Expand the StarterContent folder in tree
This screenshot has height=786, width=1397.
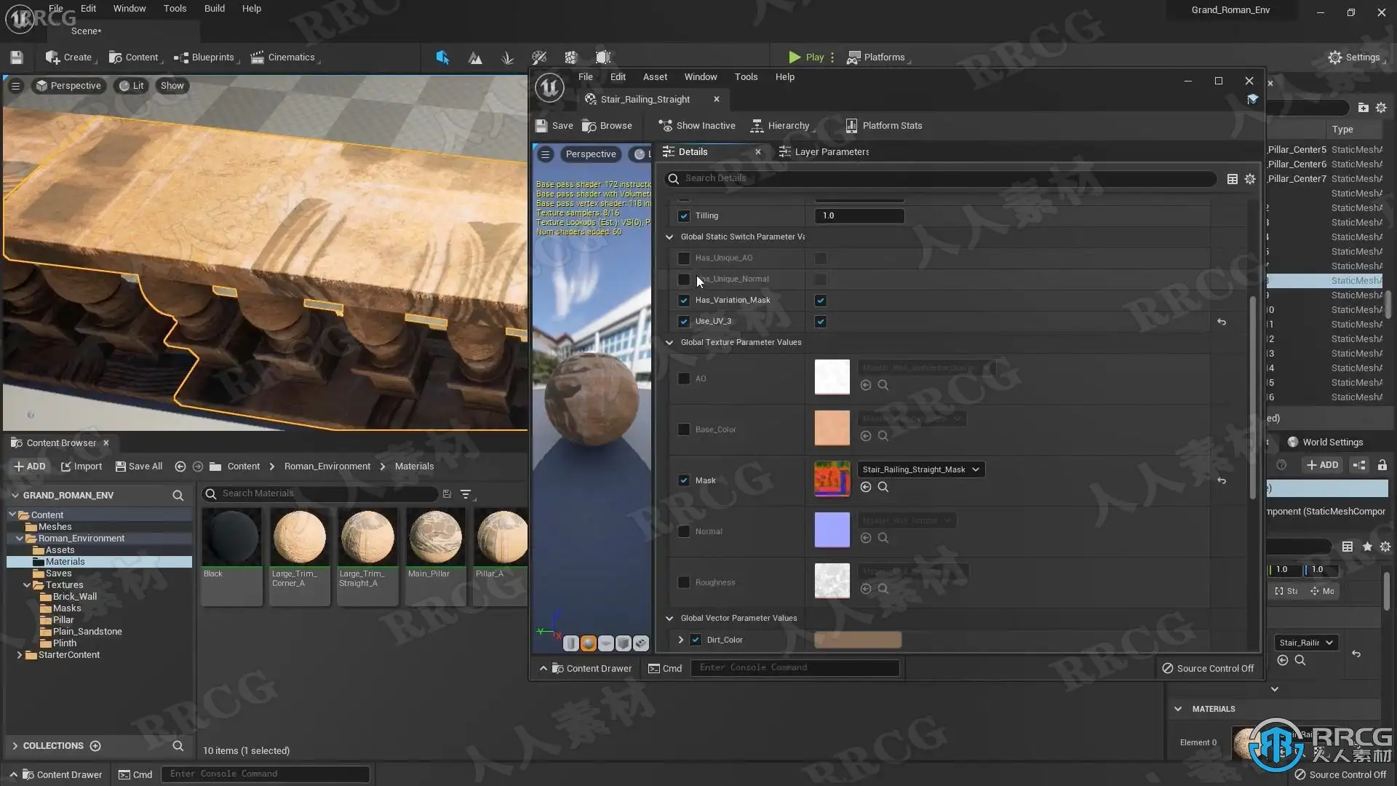[x=20, y=655]
